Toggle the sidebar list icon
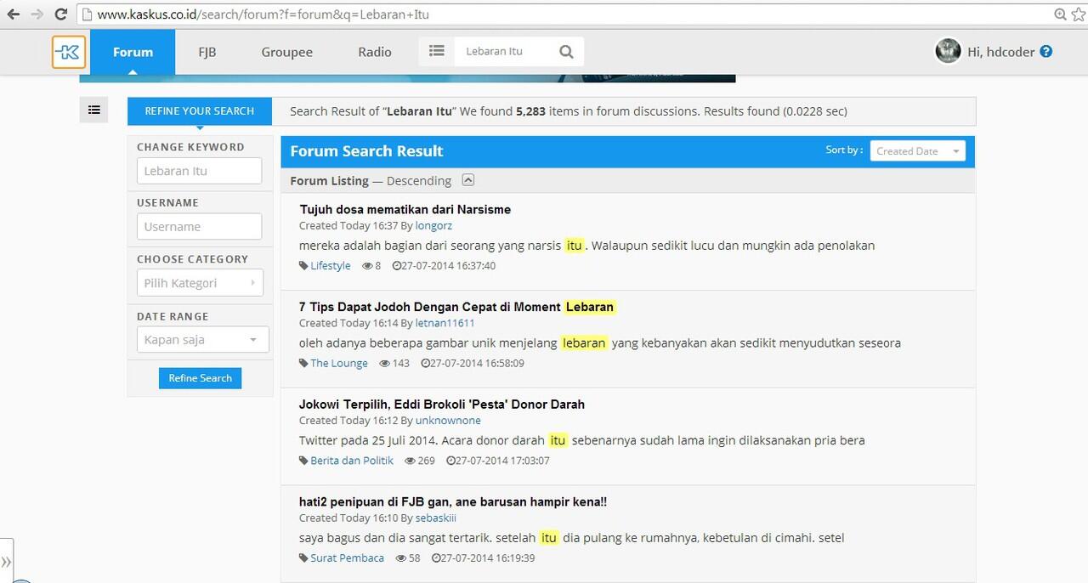This screenshot has width=1088, height=583. 94,110
